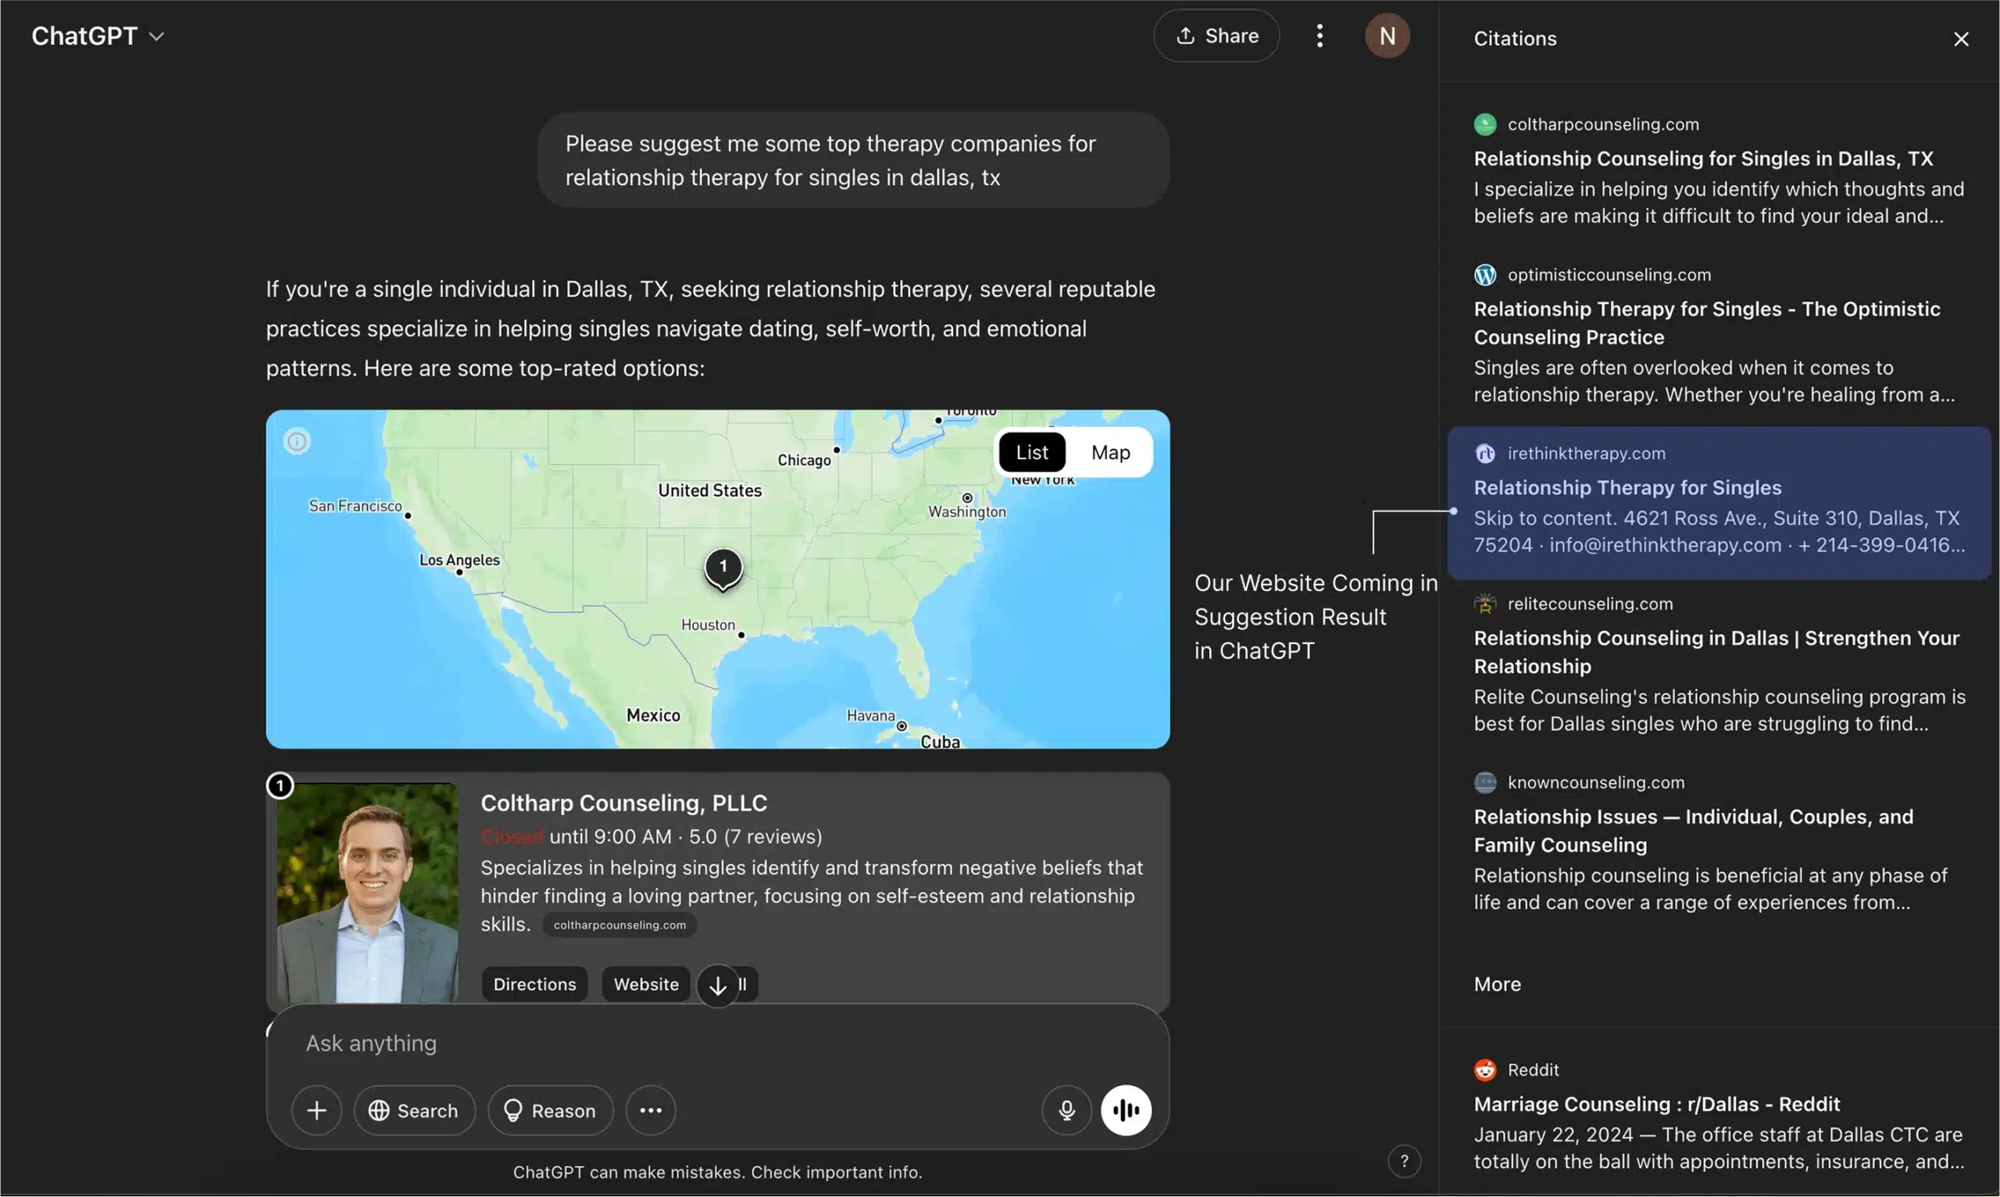Screen dimensions: 2000x1197
Task: Click the relitecounseling favicon
Action: [1484, 604]
